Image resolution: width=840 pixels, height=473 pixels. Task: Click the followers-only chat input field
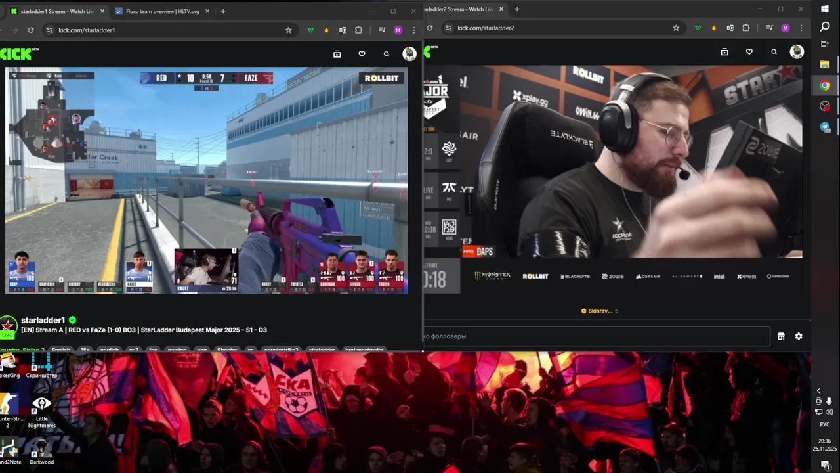(x=597, y=336)
